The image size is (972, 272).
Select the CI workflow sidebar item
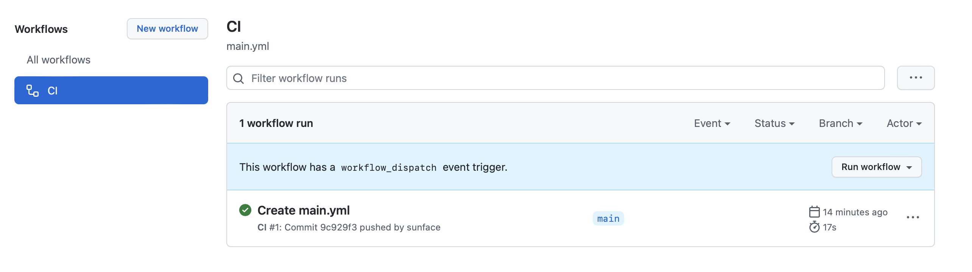point(111,91)
